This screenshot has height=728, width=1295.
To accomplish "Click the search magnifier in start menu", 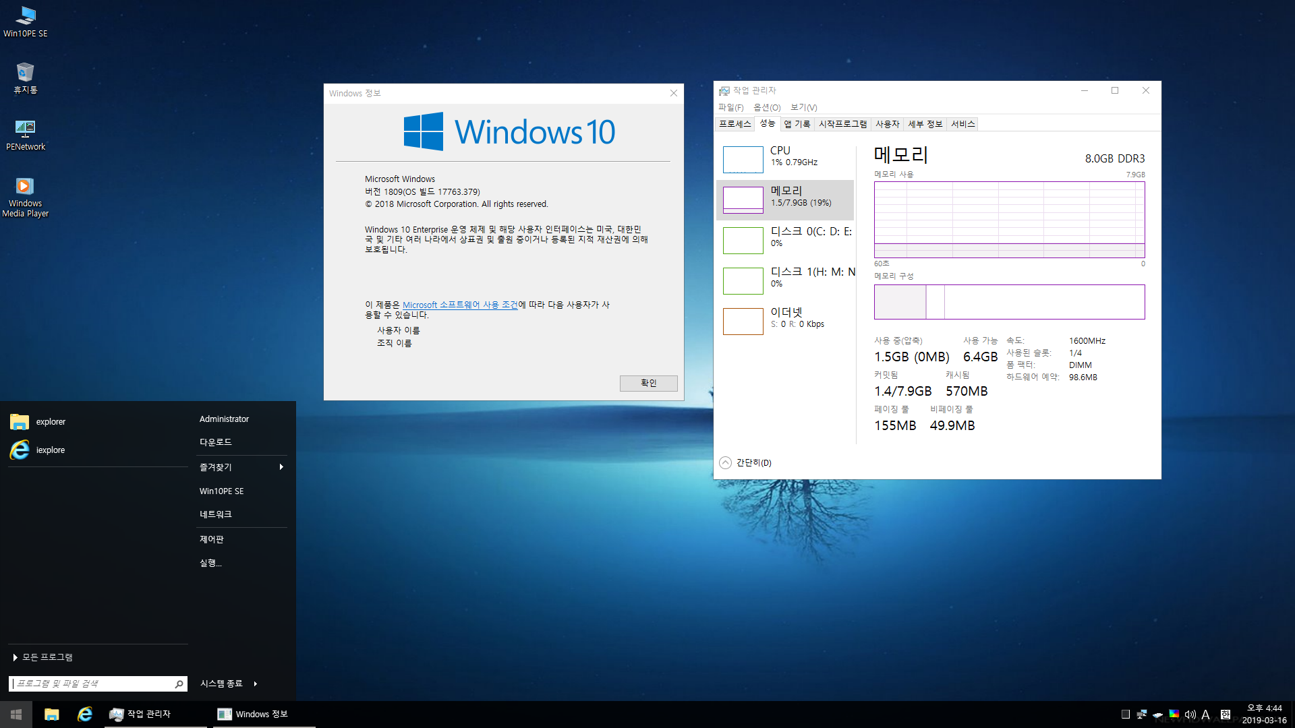I will pos(179,684).
